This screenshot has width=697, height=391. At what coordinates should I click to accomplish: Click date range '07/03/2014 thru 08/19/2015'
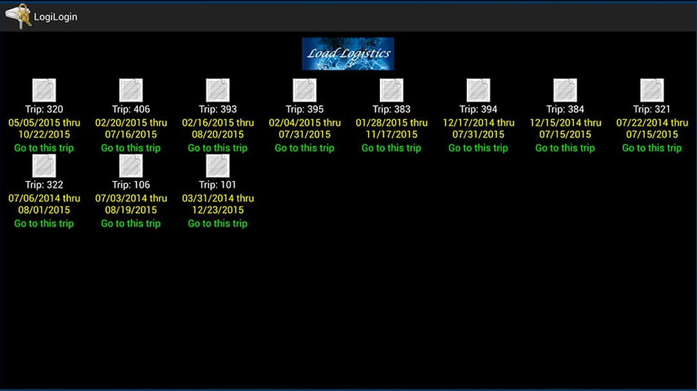click(131, 204)
